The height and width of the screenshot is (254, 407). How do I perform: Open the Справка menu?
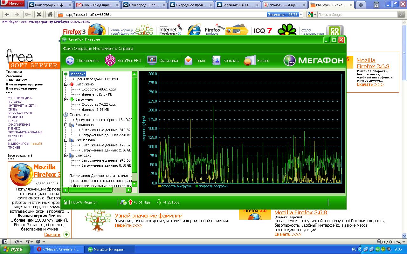[x=126, y=49]
